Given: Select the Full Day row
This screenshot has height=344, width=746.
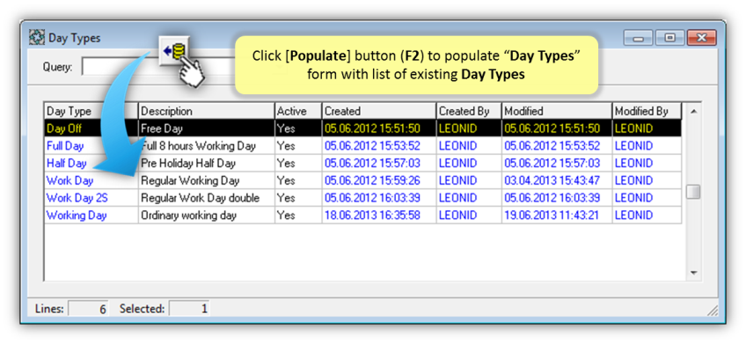Looking at the screenshot, I should (x=363, y=145).
